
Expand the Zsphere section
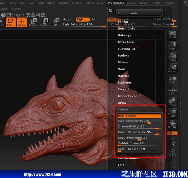tap(124, 83)
